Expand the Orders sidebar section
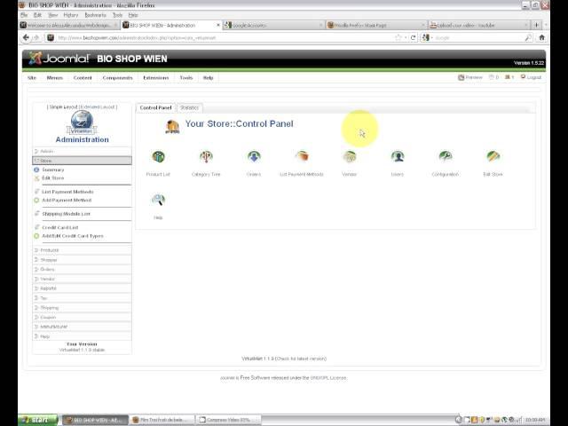Image resolution: width=568 pixels, height=426 pixels. pyautogui.click(x=83, y=269)
